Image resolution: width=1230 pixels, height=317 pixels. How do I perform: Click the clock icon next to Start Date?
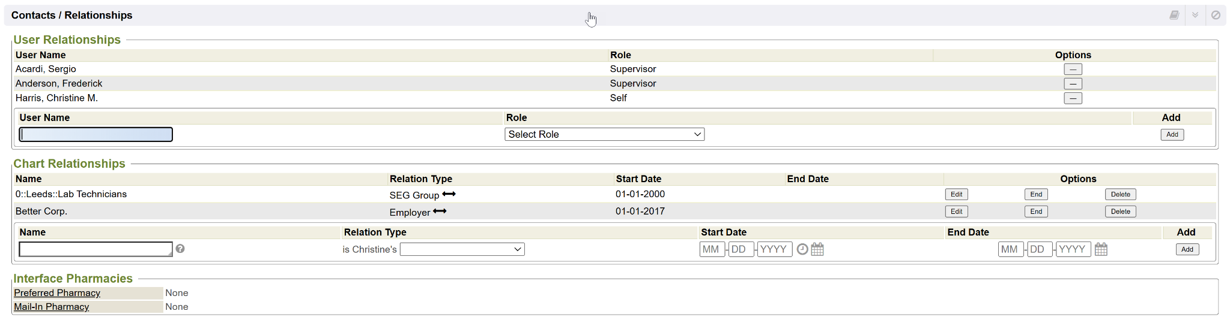coord(802,249)
